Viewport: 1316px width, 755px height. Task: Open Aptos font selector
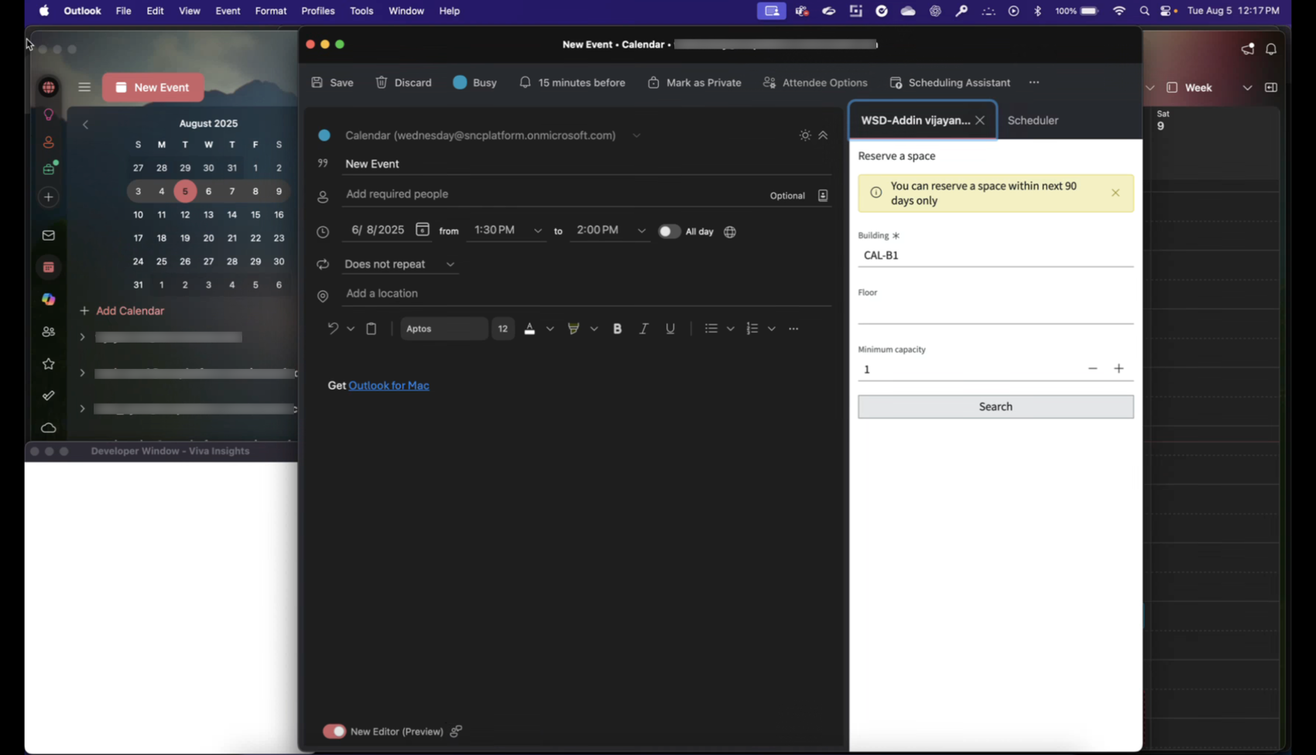pyautogui.click(x=444, y=329)
